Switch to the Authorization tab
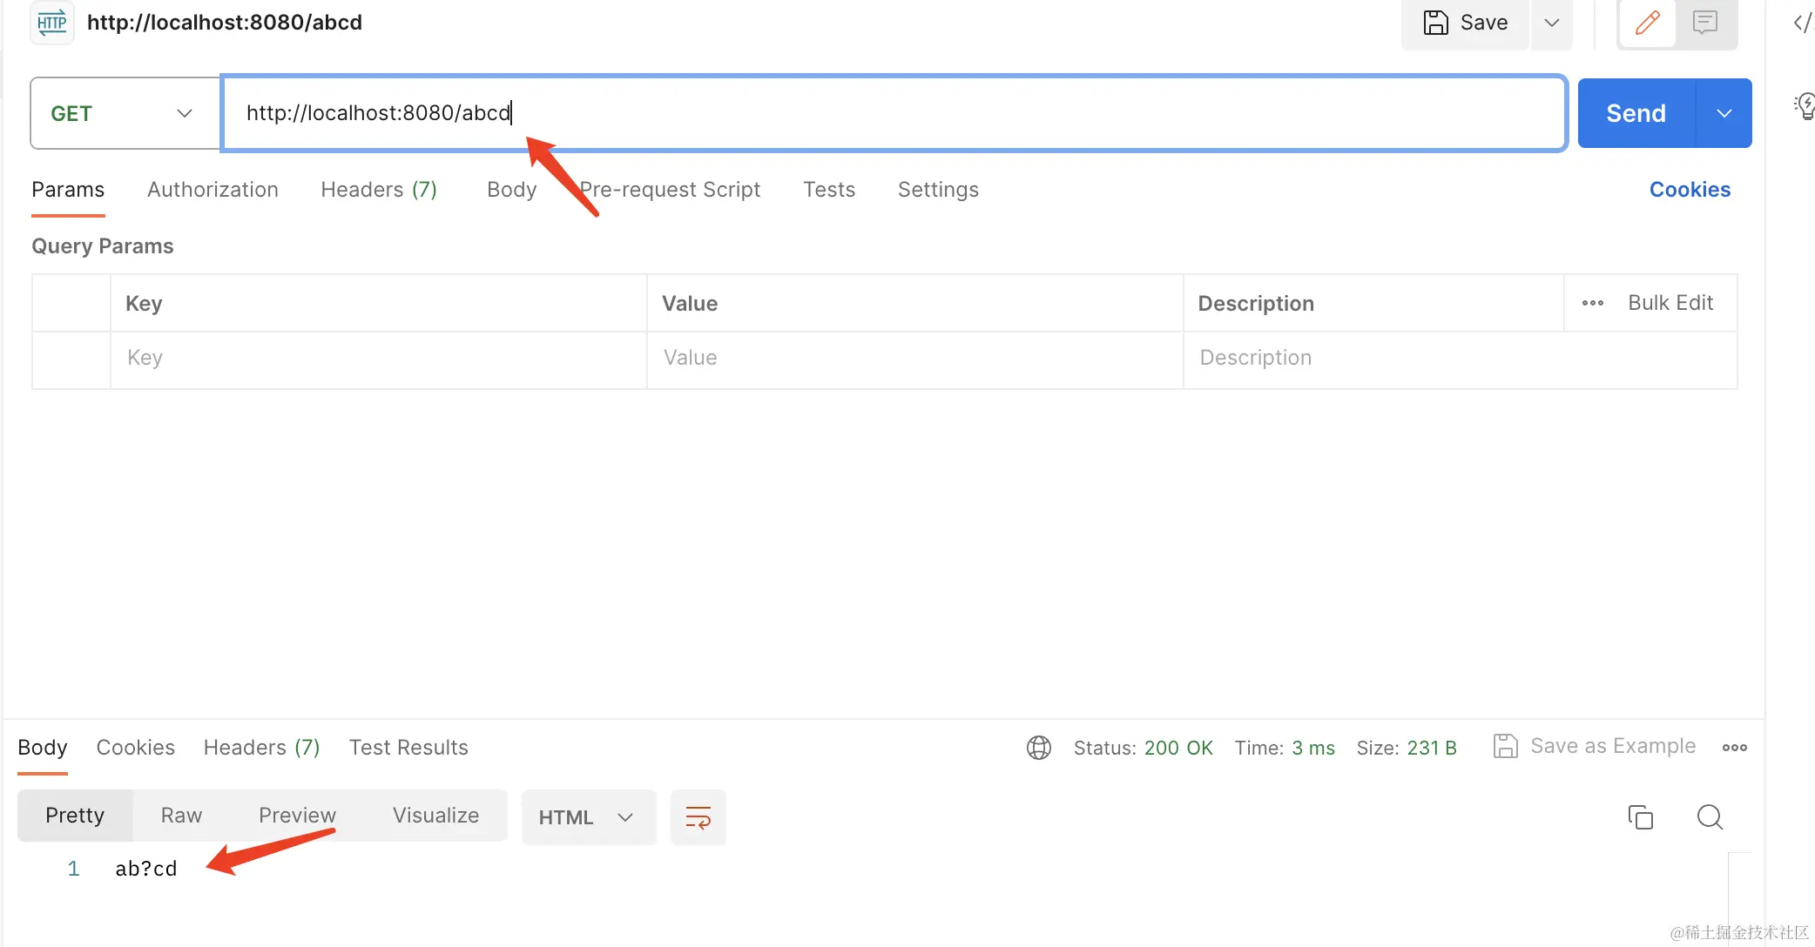The height and width of the screenshot is (947, 1815). click(x=213, y=190)
